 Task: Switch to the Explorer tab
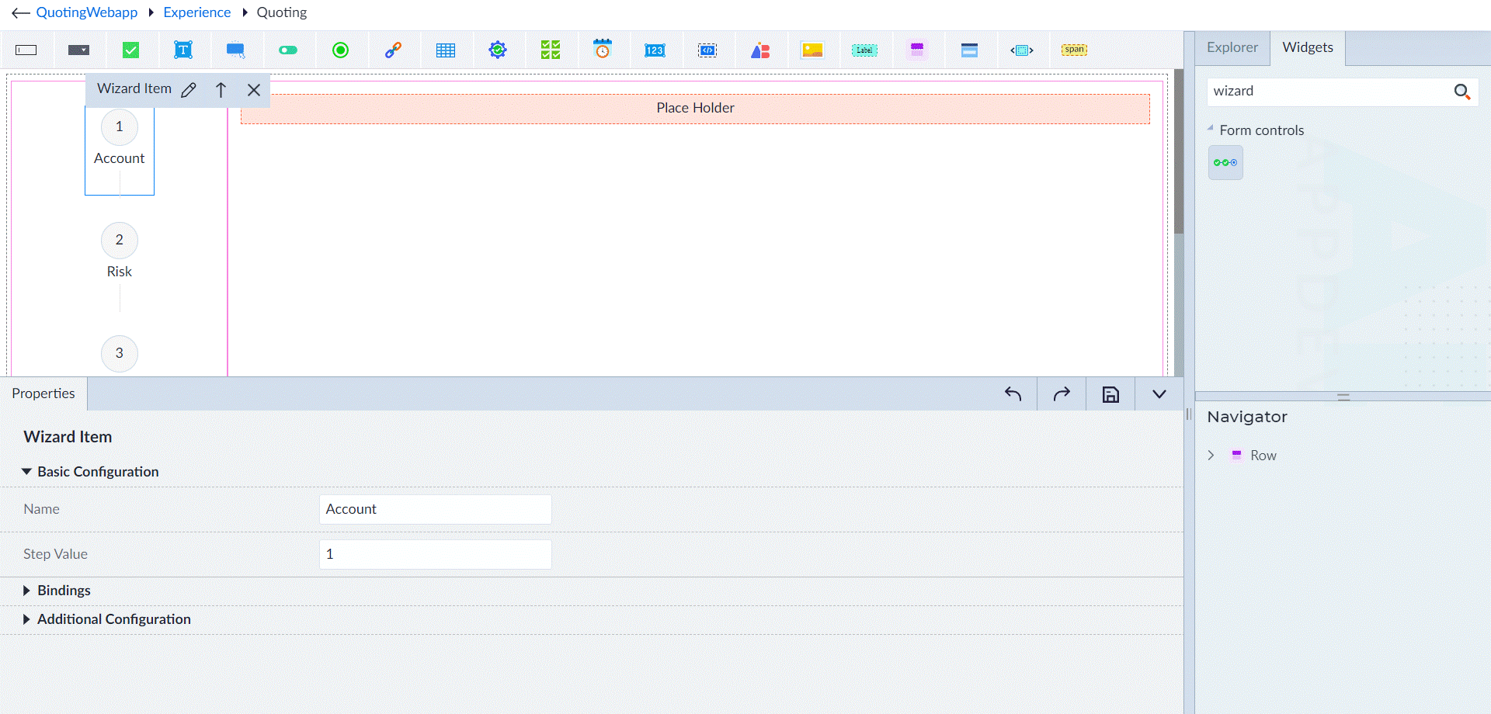[1232, 47]
